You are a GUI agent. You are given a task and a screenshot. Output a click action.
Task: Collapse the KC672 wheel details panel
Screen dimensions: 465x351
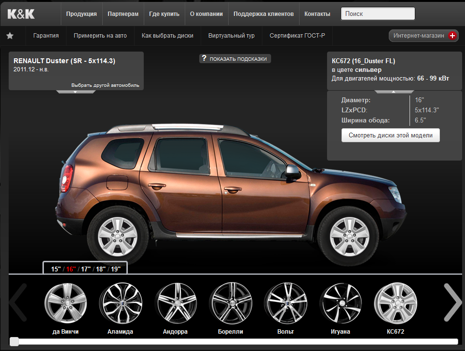click(393, 92)
